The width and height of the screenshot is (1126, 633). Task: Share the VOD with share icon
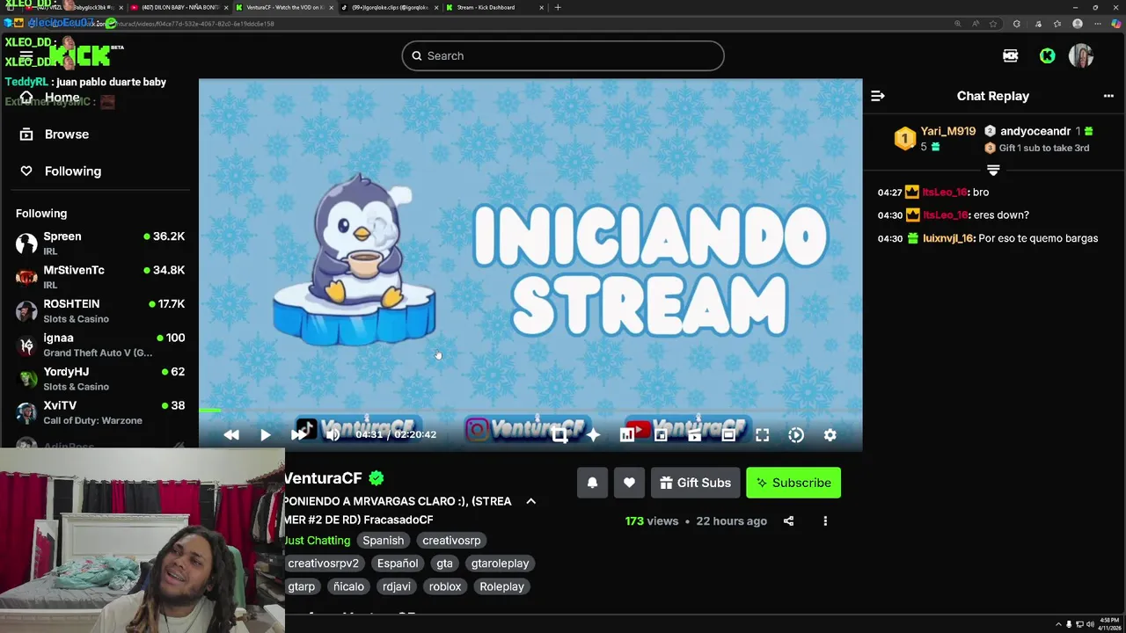pyautogui.click(x=788, y=520)
